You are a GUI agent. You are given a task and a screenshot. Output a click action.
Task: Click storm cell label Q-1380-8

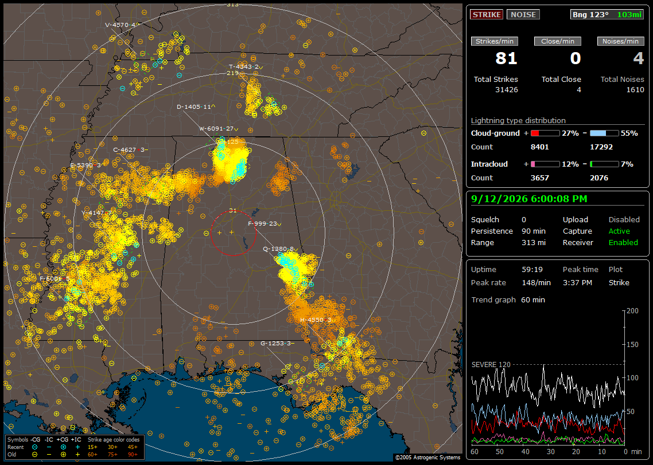coord(280,249)
